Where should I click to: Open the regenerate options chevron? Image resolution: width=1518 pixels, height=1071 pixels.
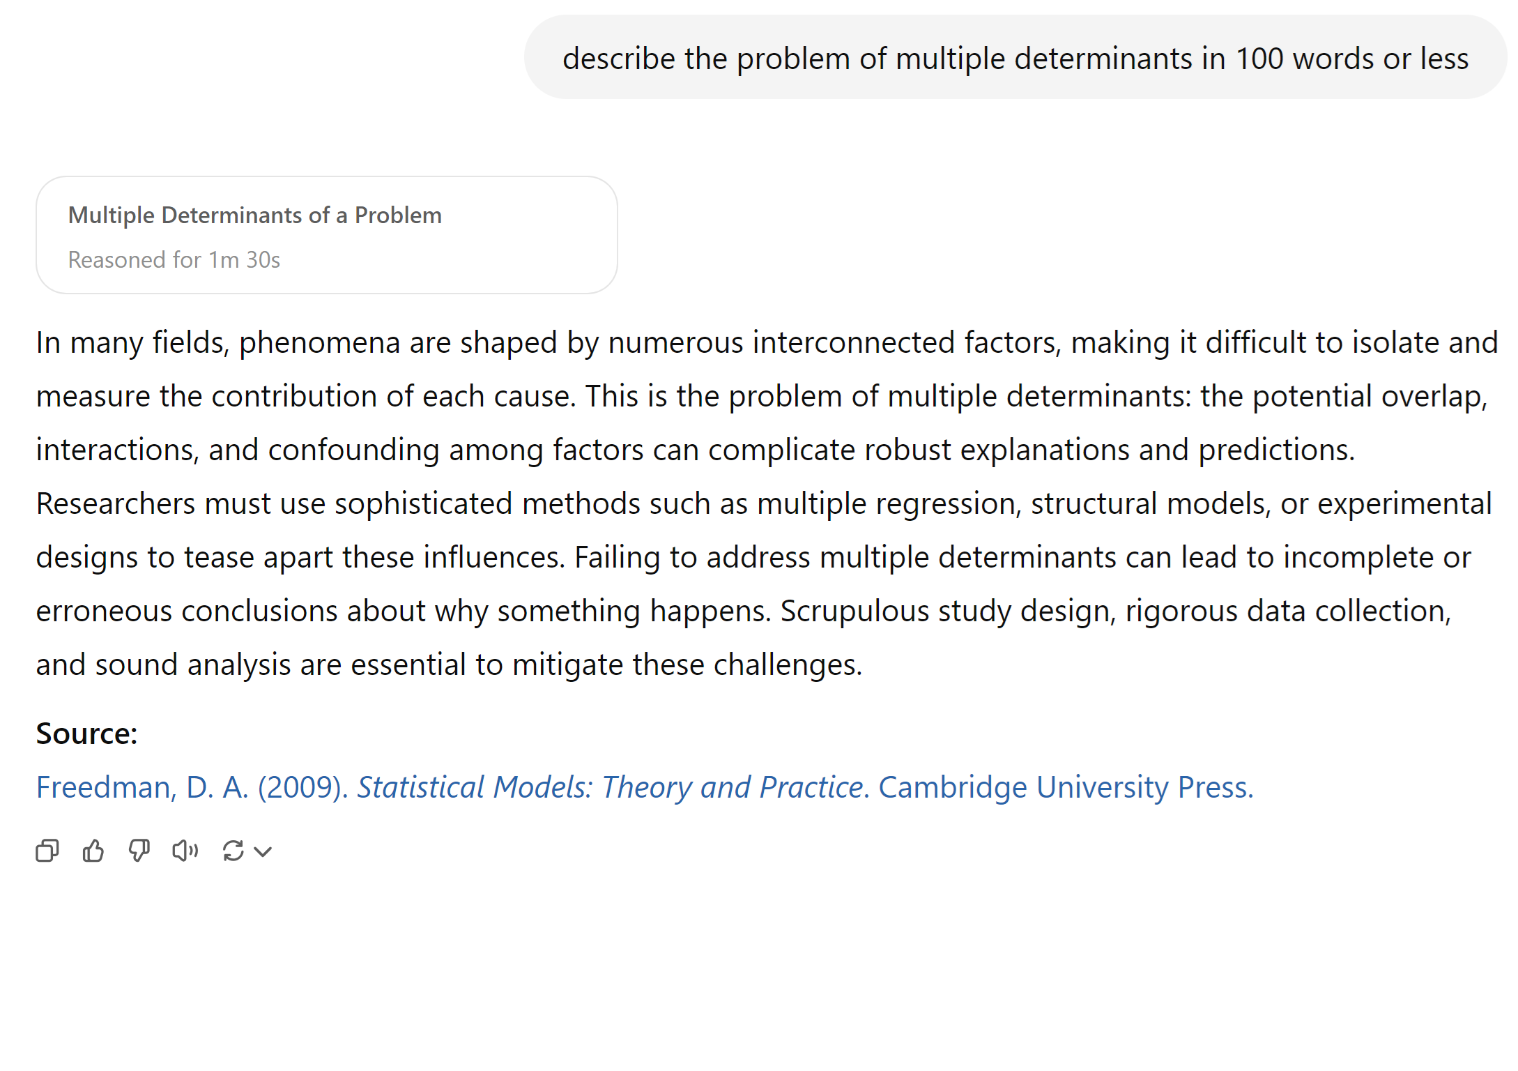click(263, 851)
